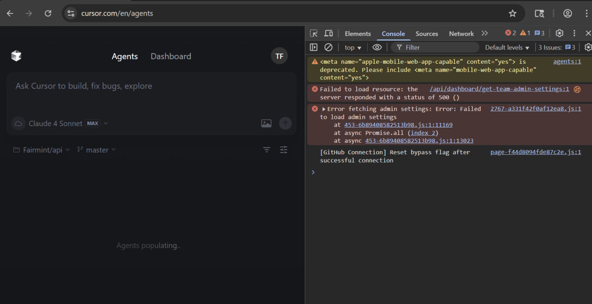Image resolution: width=592 pixels, height=304 pixels.
Task: Switch to the Dashboard tab
Action: point(171,56)
